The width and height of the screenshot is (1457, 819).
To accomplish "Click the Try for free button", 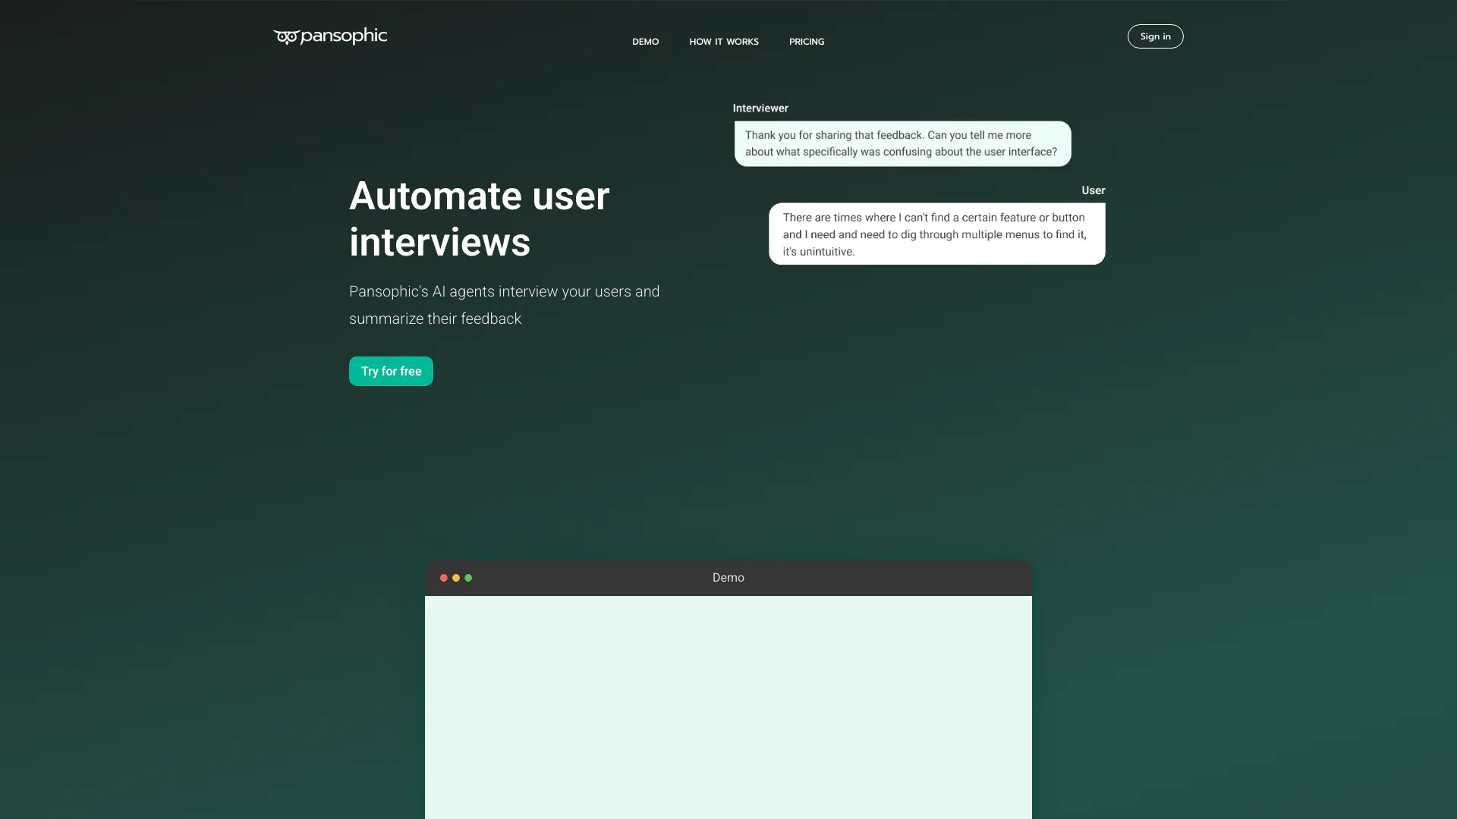I will [x=391, y=371].
